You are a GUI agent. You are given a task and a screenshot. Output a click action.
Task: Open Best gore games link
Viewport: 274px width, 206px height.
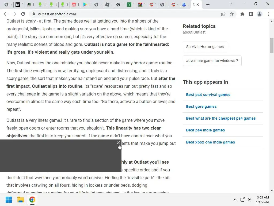click(201, 106)
